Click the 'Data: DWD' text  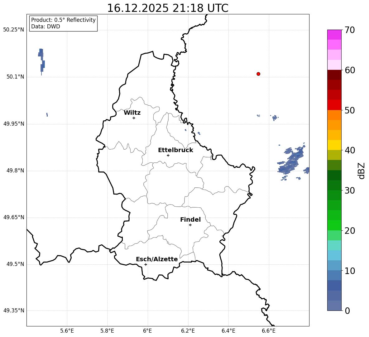[x=46, y=26]
